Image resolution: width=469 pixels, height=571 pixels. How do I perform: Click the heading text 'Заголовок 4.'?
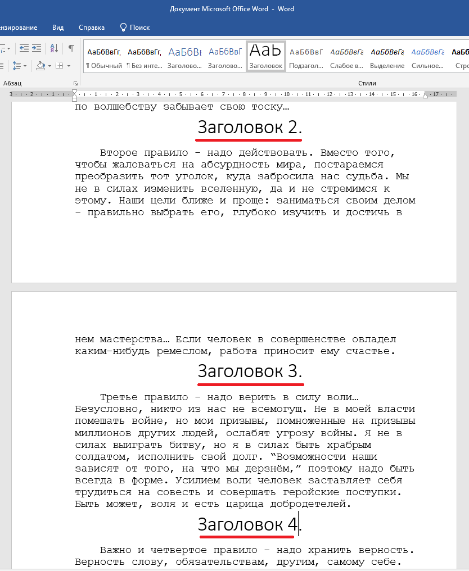coord(250,525)
